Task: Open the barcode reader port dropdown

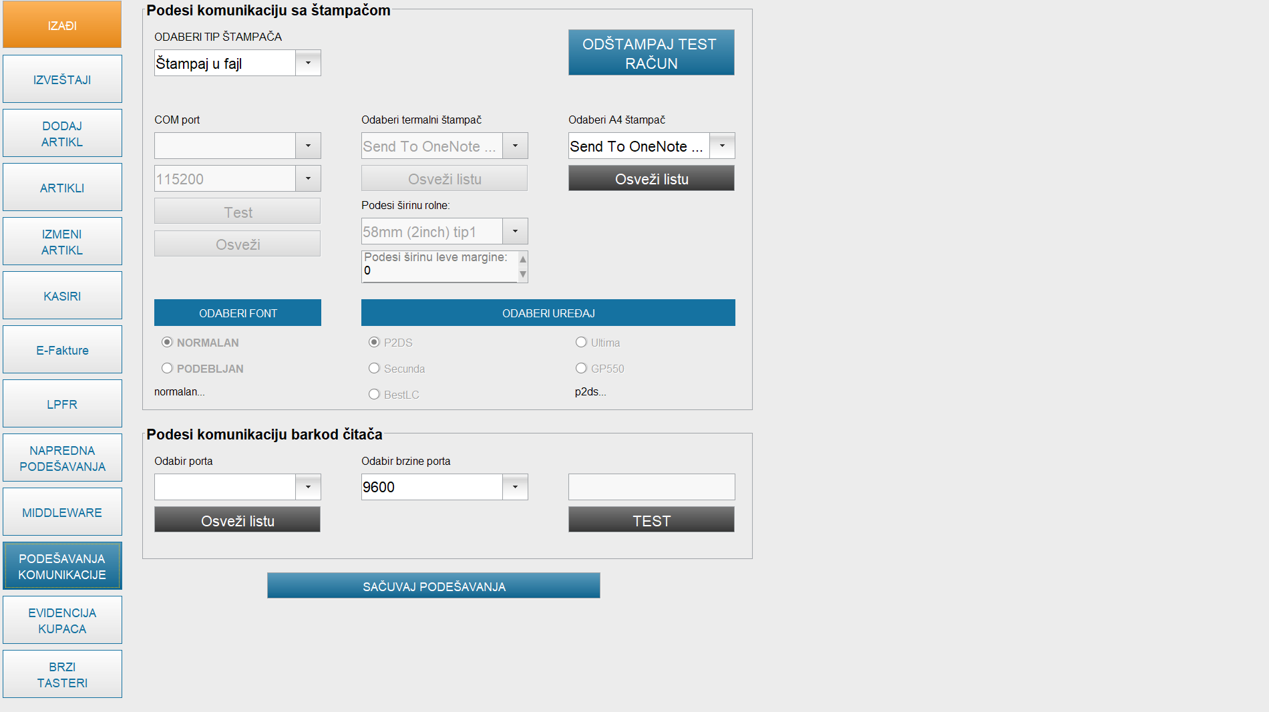Action: point(308,487)
